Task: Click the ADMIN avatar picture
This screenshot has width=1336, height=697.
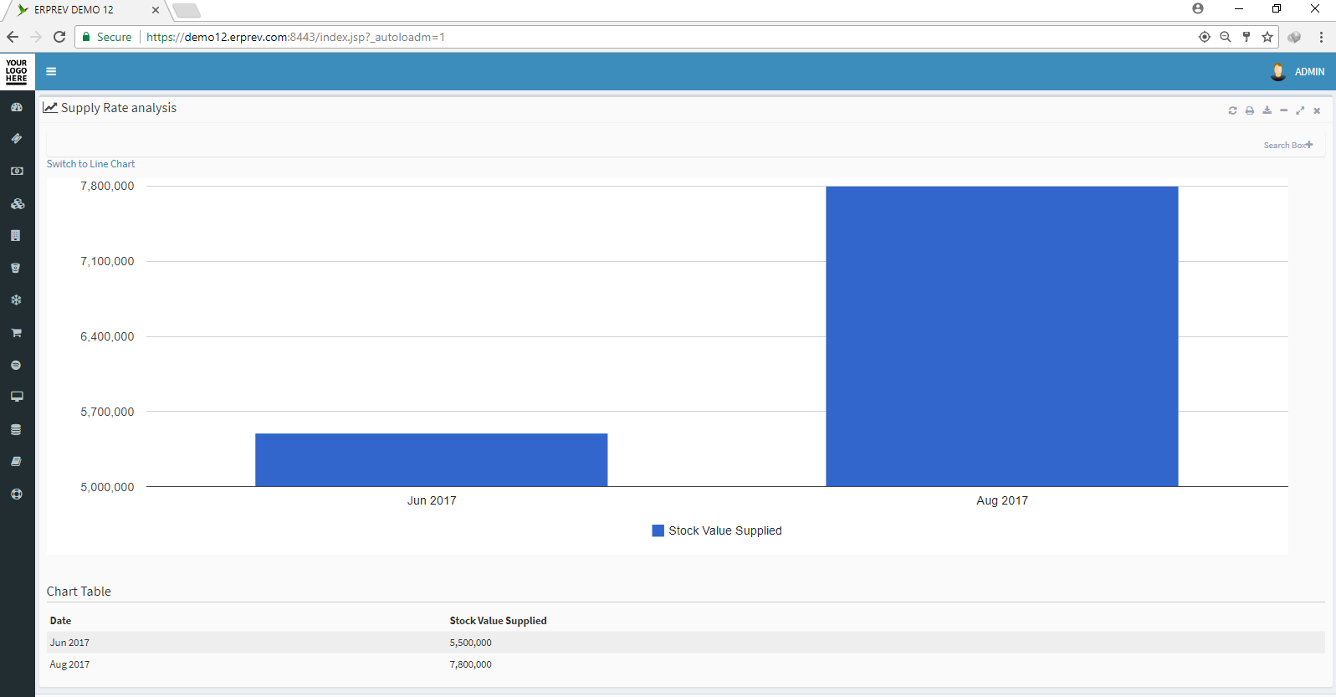Action: click(1278, 72)
